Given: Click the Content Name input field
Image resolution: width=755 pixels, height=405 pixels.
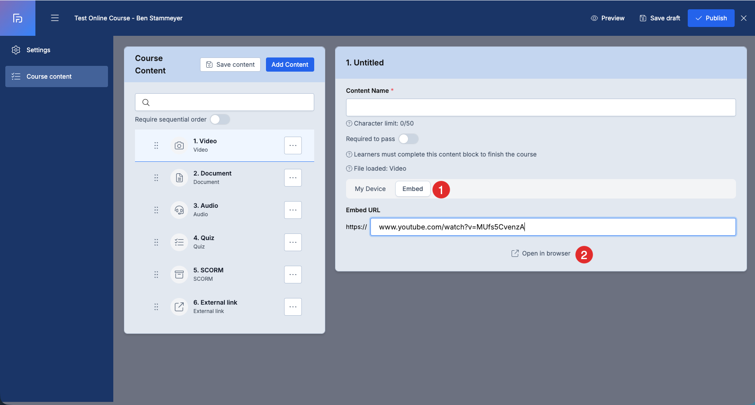Looking at the screenshot, I should pos(541,107).
